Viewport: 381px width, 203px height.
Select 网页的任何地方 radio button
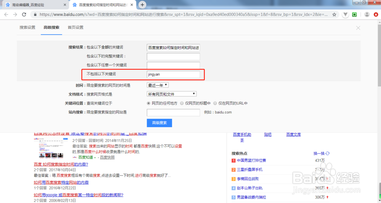(149, 103)
